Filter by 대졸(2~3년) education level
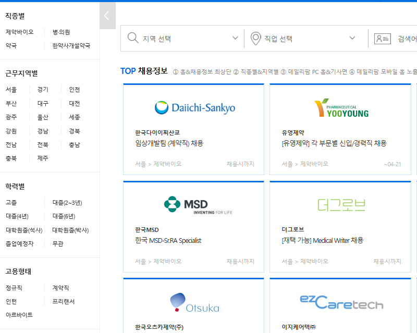417x333 pixels. coord(67,203)
